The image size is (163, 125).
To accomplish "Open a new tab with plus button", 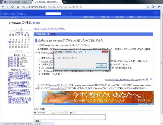I will coord(65,2).
